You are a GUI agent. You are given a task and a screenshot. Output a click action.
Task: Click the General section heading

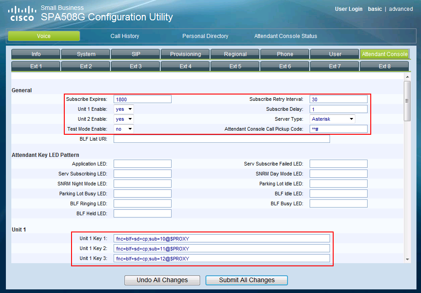pos(21,90)
